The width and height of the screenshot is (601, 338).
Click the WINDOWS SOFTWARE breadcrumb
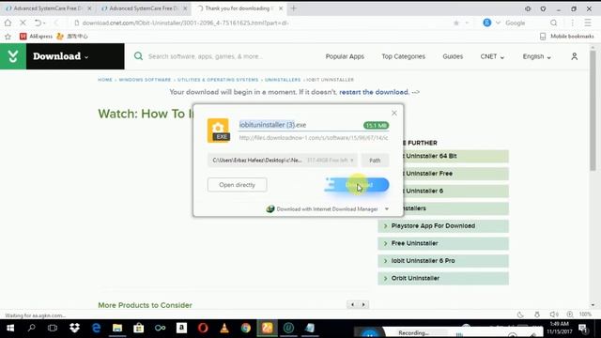(145, 80)
